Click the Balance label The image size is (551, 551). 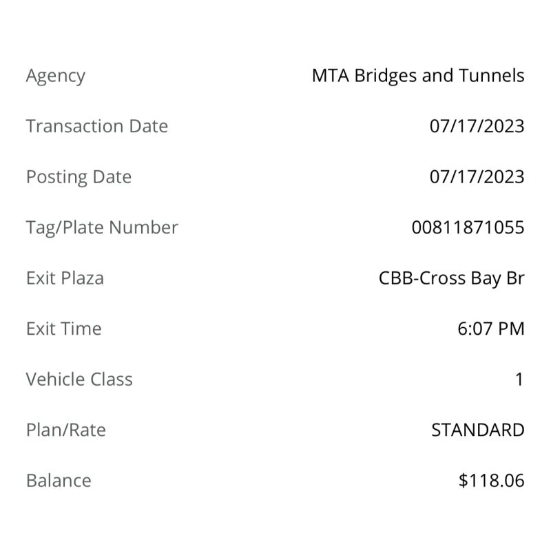click(x=59, y=481)
